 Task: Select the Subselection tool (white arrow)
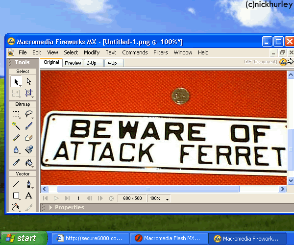pos(29,81)
